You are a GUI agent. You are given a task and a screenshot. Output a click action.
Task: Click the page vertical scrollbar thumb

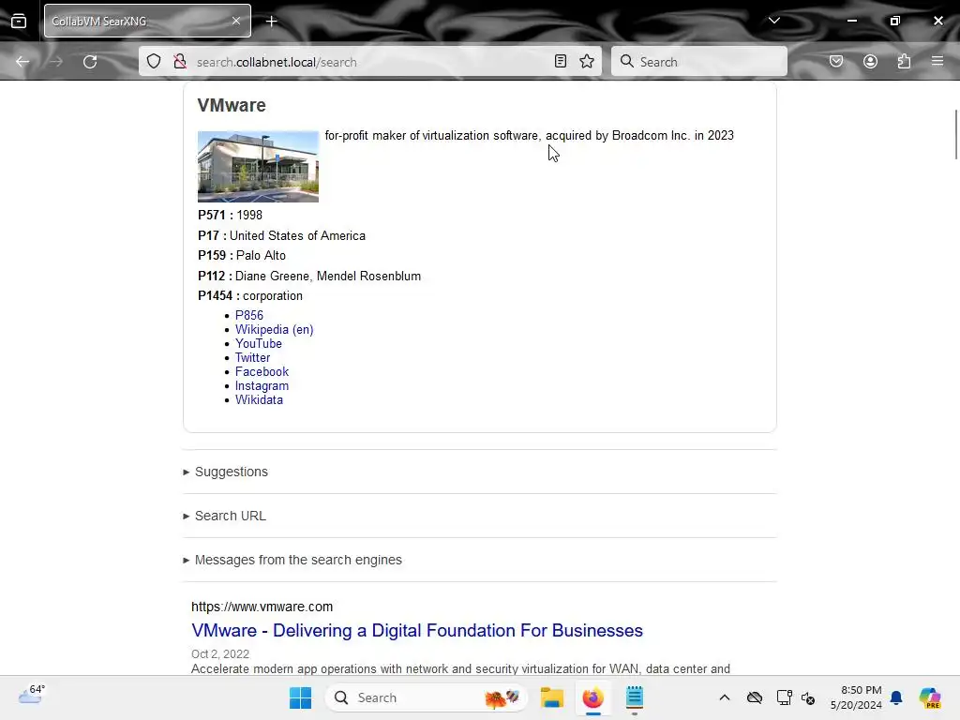(x=955, y=134)
